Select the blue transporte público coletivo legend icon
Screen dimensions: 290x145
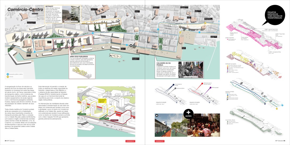(x=8, y=74)
